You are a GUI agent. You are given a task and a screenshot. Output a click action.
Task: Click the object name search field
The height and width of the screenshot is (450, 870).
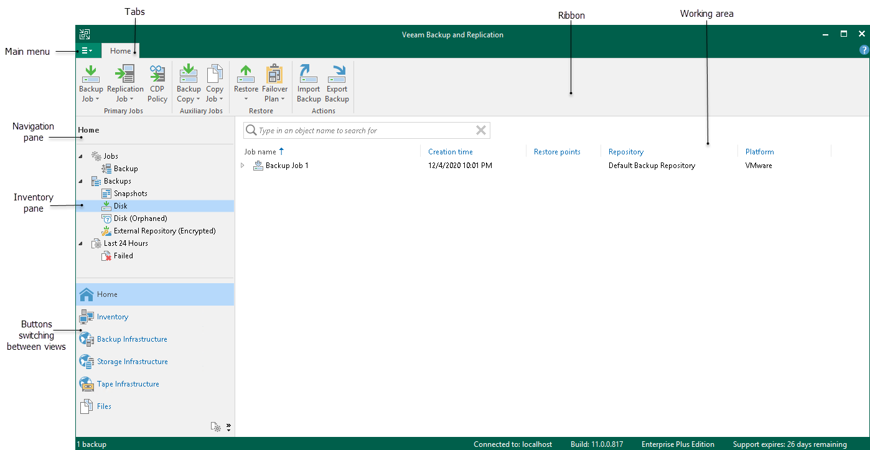tap(367, 131)
